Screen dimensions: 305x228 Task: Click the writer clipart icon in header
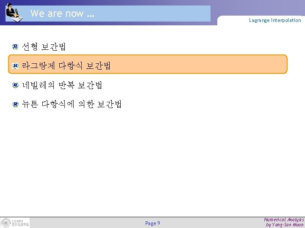[14, 12]
